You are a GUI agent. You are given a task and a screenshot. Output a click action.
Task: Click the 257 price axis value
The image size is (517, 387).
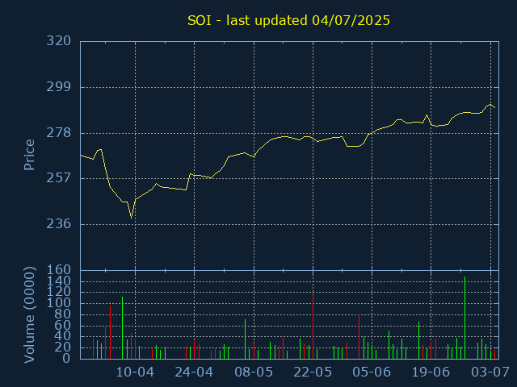[x=59, y=178]
